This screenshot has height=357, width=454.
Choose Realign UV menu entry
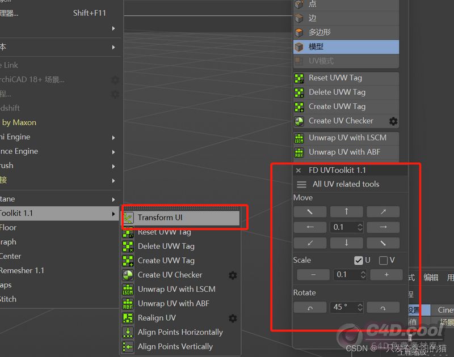point(180,318)
